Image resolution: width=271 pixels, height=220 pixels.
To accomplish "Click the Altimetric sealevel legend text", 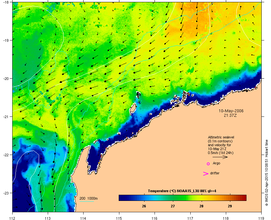I will click(221, 137).
